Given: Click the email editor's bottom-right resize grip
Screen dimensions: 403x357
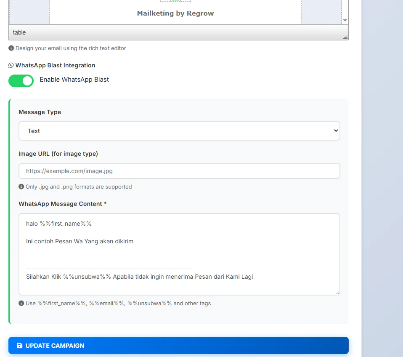Looking at the screenshot, I should (345, 37).
